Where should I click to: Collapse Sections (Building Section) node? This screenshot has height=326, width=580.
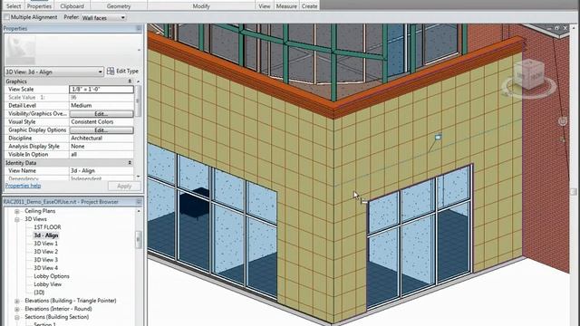coord(17,317)
